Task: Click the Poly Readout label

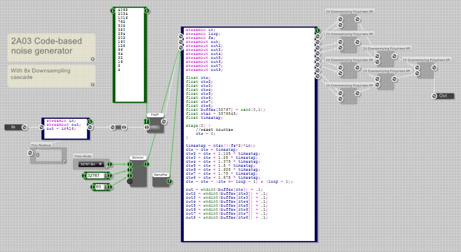Action: (x=41, y=145)
